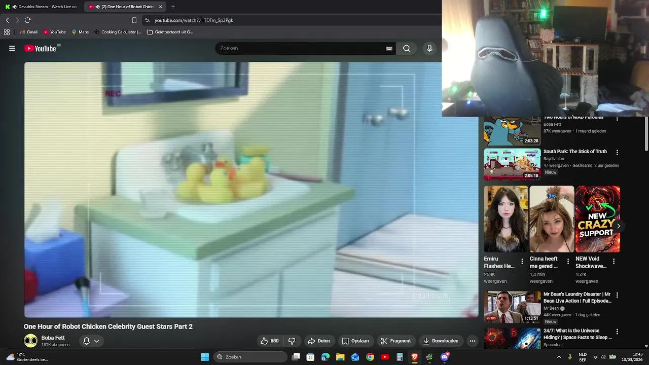Open the Emiru Flashes He... short

click(x=506, y=219)
